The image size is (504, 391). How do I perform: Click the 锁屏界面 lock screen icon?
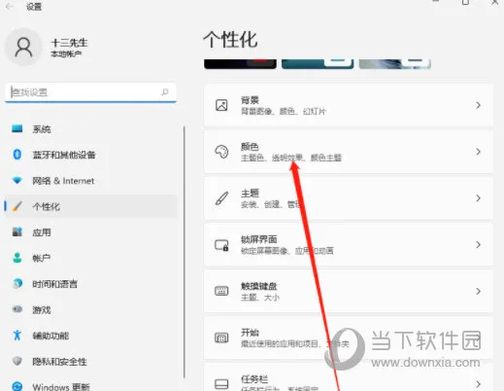pos(221,245)
